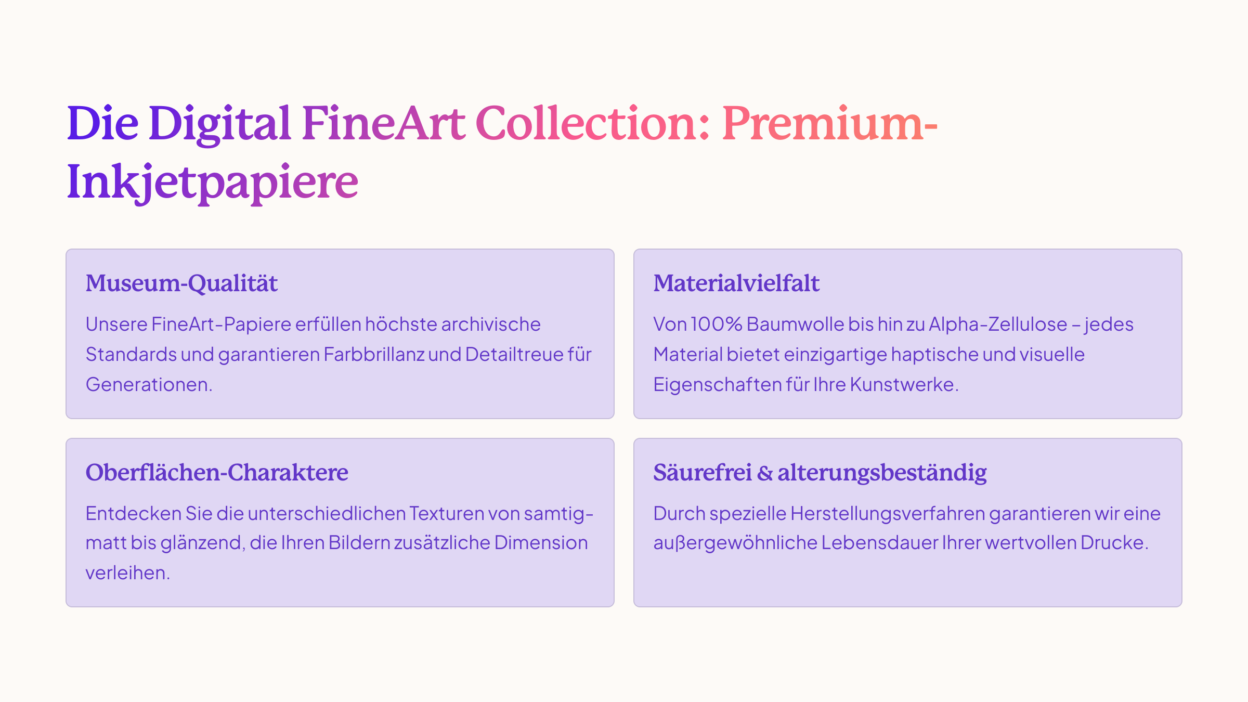Image resolution: width=1248 pixels, height=702 pixels.
Task: Select the word "Generationen." in the first card
Action: point(149,385)
